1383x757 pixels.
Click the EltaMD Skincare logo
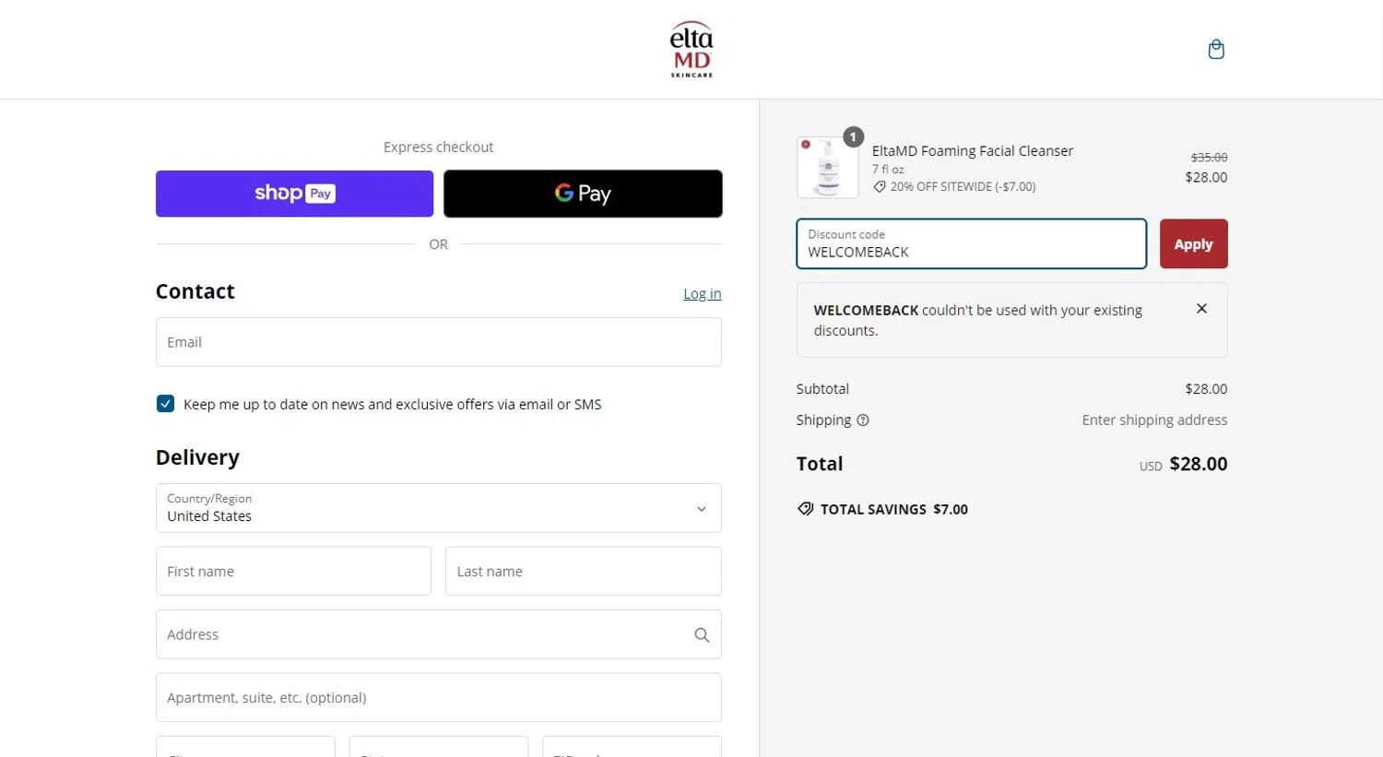pos(691,50)
